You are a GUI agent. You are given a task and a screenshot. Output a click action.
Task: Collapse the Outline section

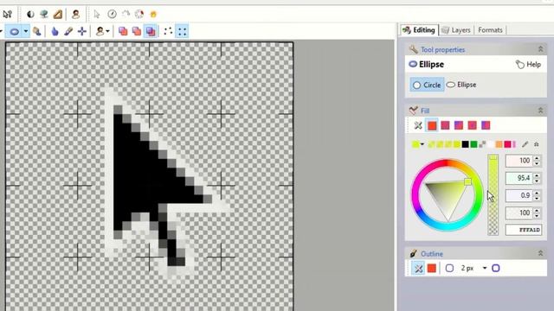(x=540, y=253)
